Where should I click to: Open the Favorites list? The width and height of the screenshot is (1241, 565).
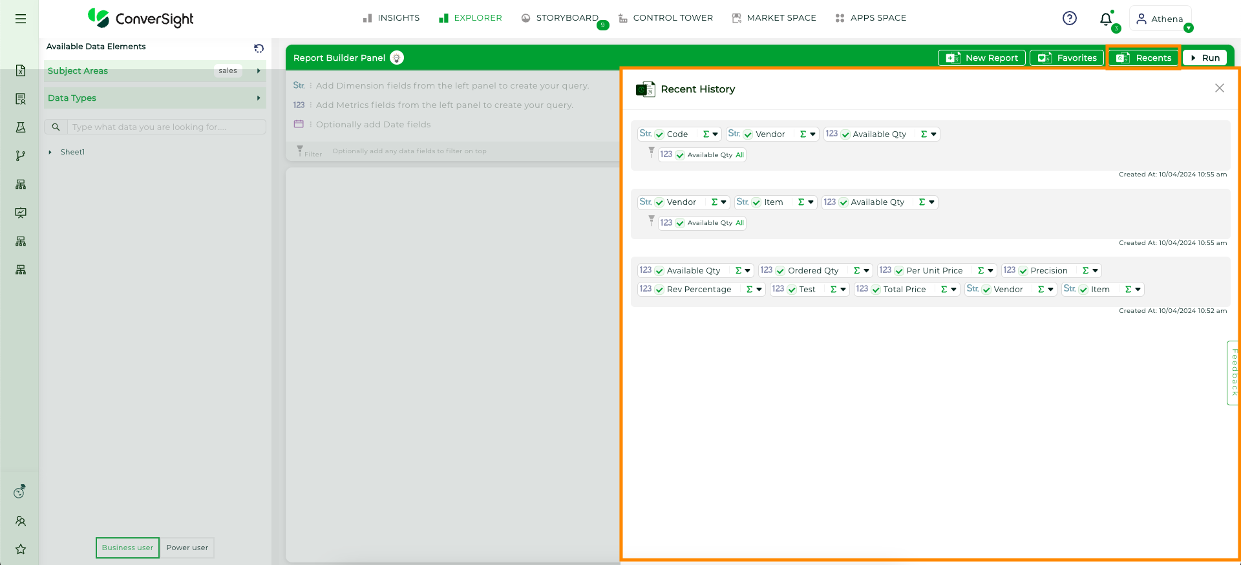click(1067, 58)
